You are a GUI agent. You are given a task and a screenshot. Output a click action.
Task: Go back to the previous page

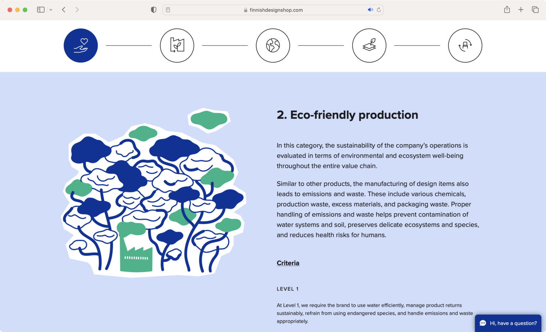(64, 10)
